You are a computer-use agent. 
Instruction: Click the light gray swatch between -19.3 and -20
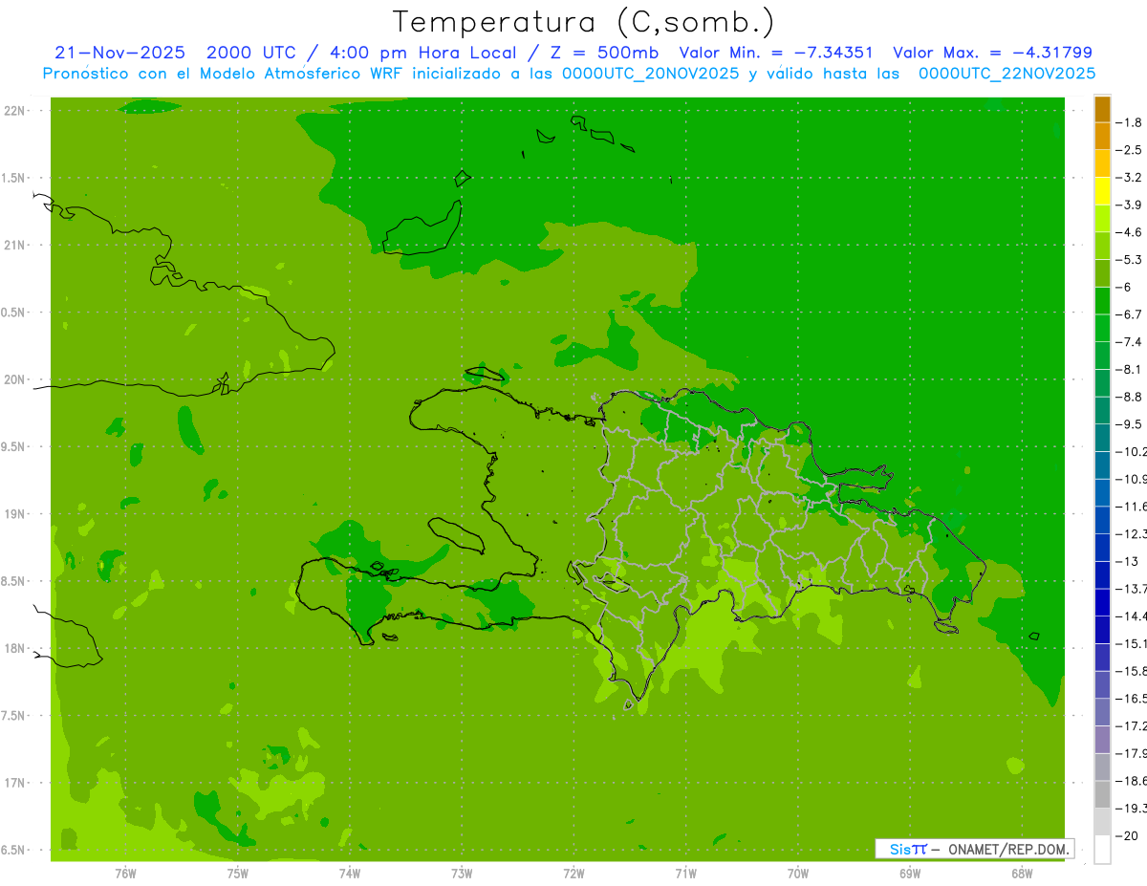click(x=1102, y=822)
